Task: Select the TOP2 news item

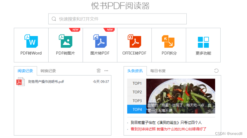Action: pyautogui.click(x=137, y=92)
